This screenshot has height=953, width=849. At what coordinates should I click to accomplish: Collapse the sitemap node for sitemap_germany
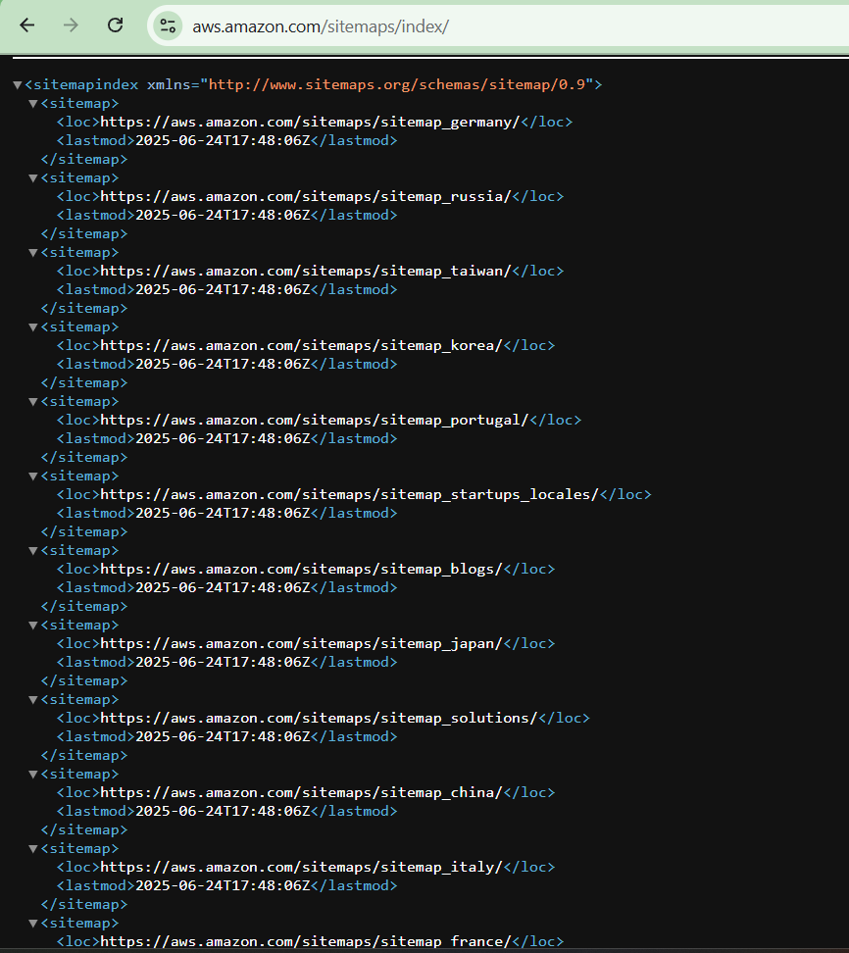click(x=33, y=104)
